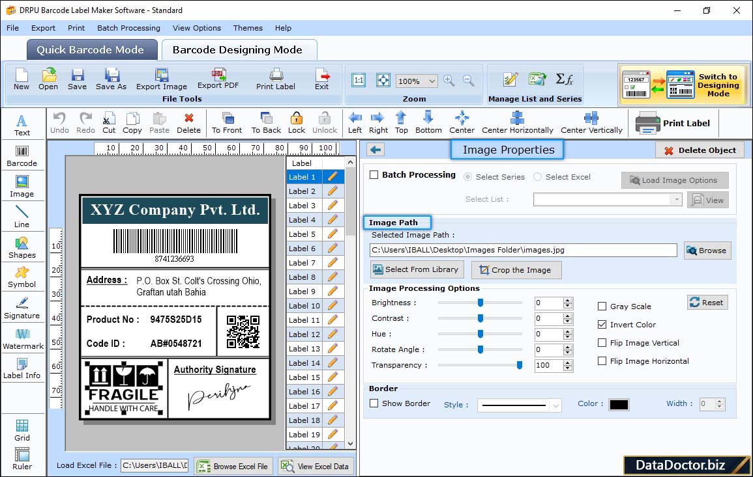Click Save As in File Tools
Image resolution: width=753 pixels, height=477 pixels.
coord(111,79)
